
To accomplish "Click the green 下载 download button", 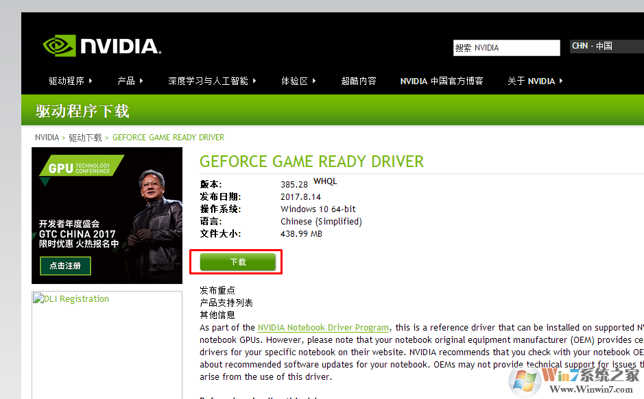I will (238, 262).
